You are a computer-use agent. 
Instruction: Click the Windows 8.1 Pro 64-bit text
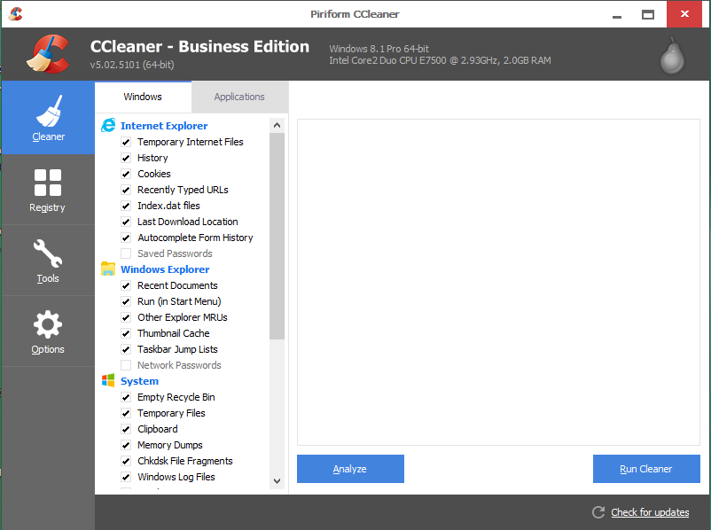coord(379,49)
